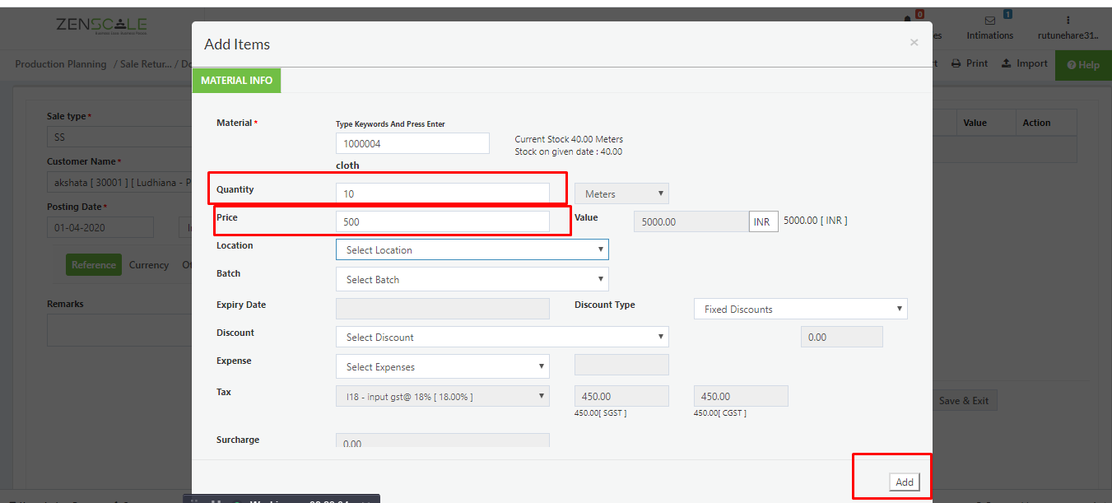Click the Customer Name field akshata

[x=119, y=183]
